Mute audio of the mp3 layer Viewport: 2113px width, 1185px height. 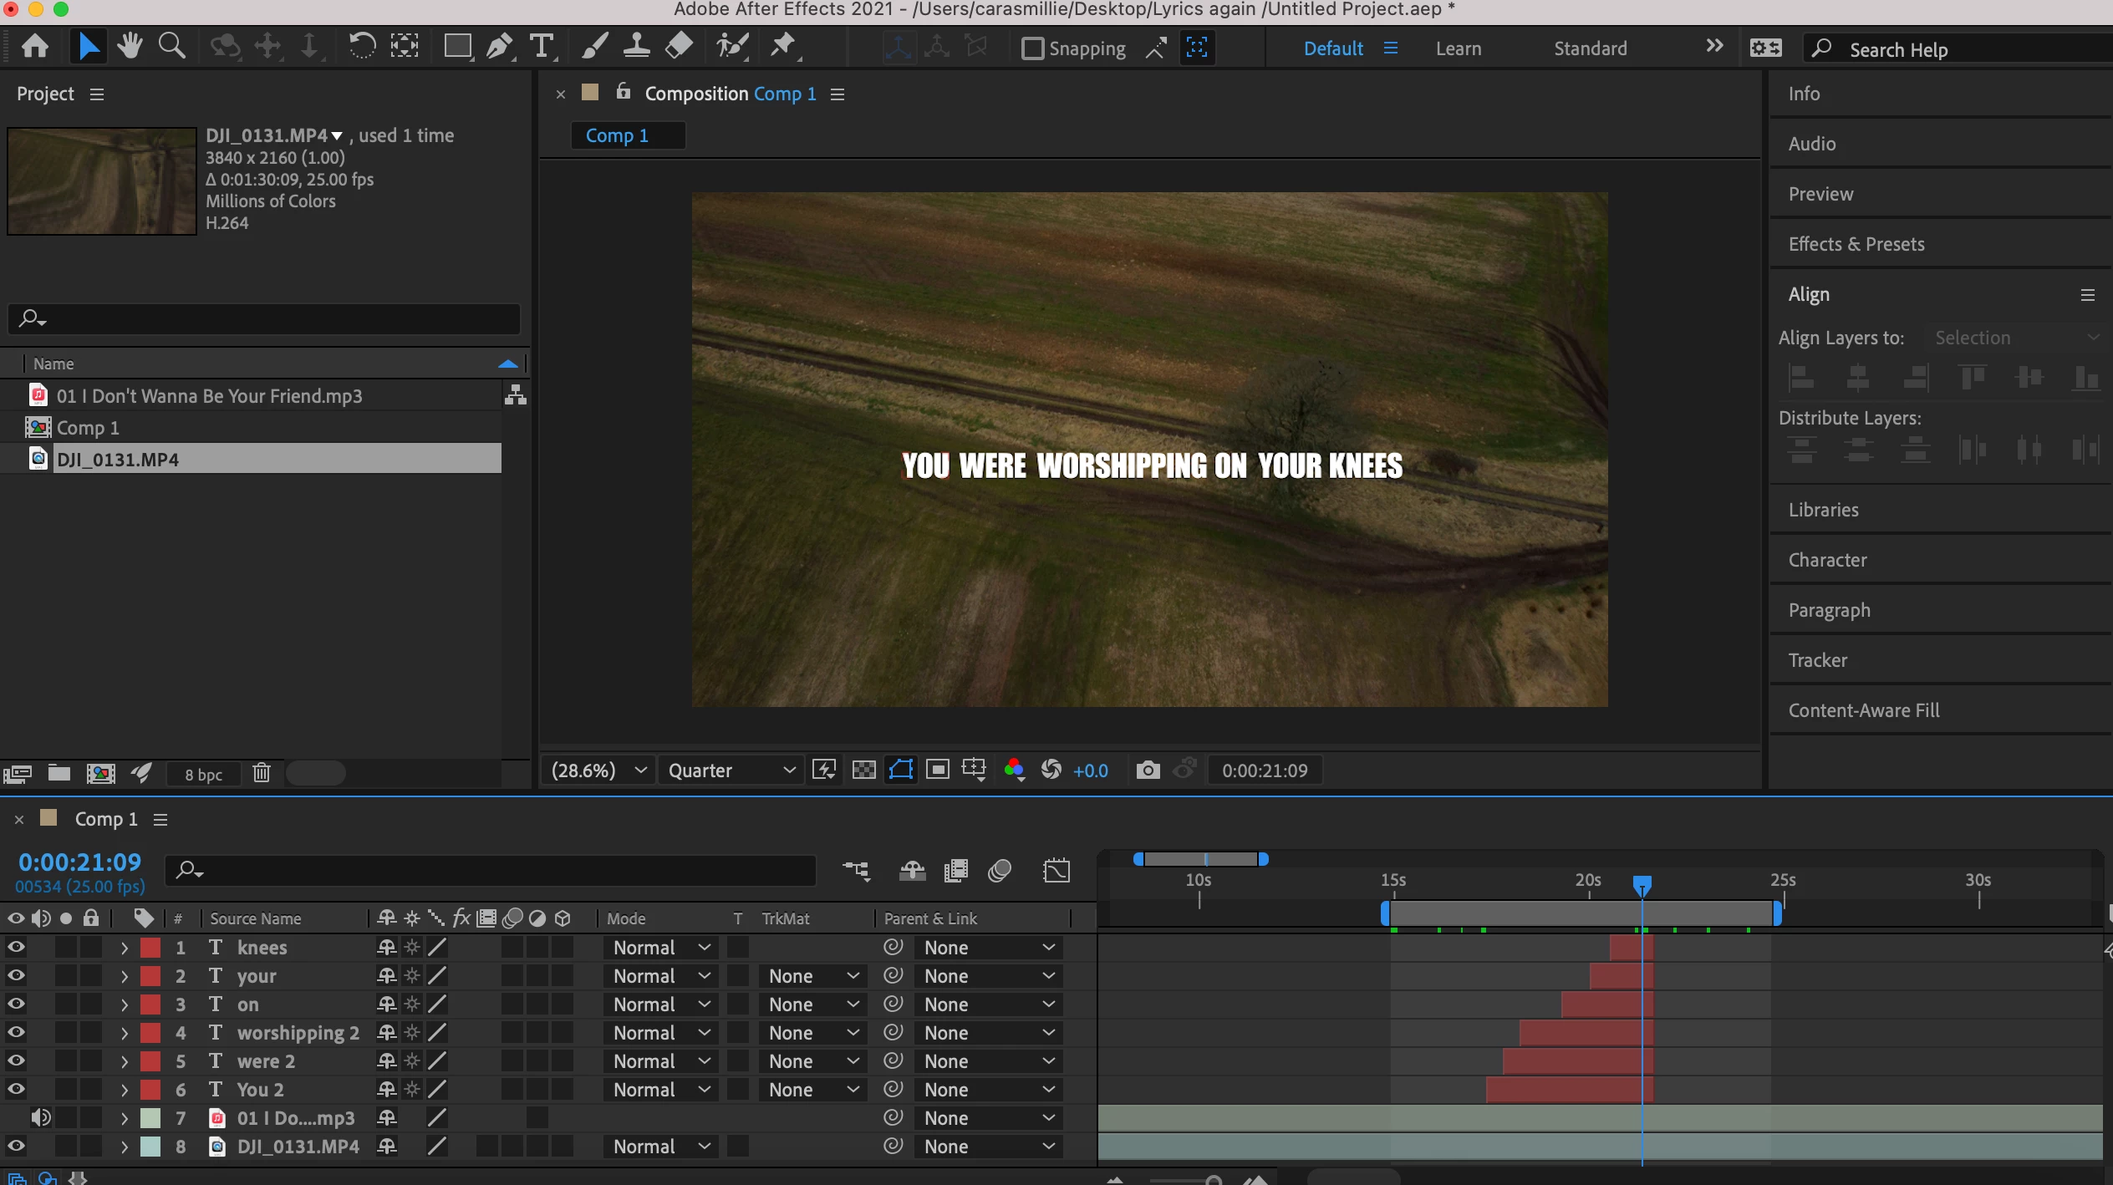[x=41, y=1117]
